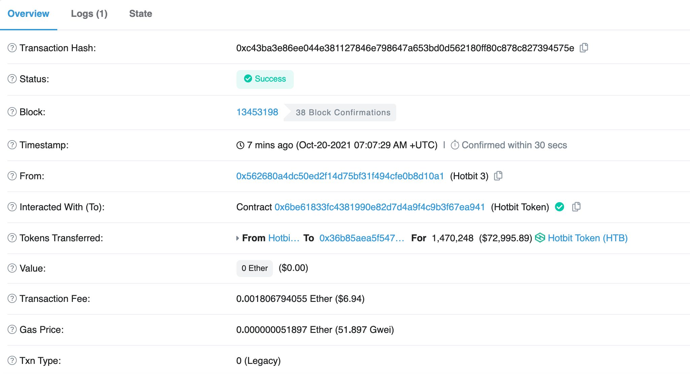690x374 pixels.
Task: Click help icon beside Timestamp label
Action: pos(12,145)
